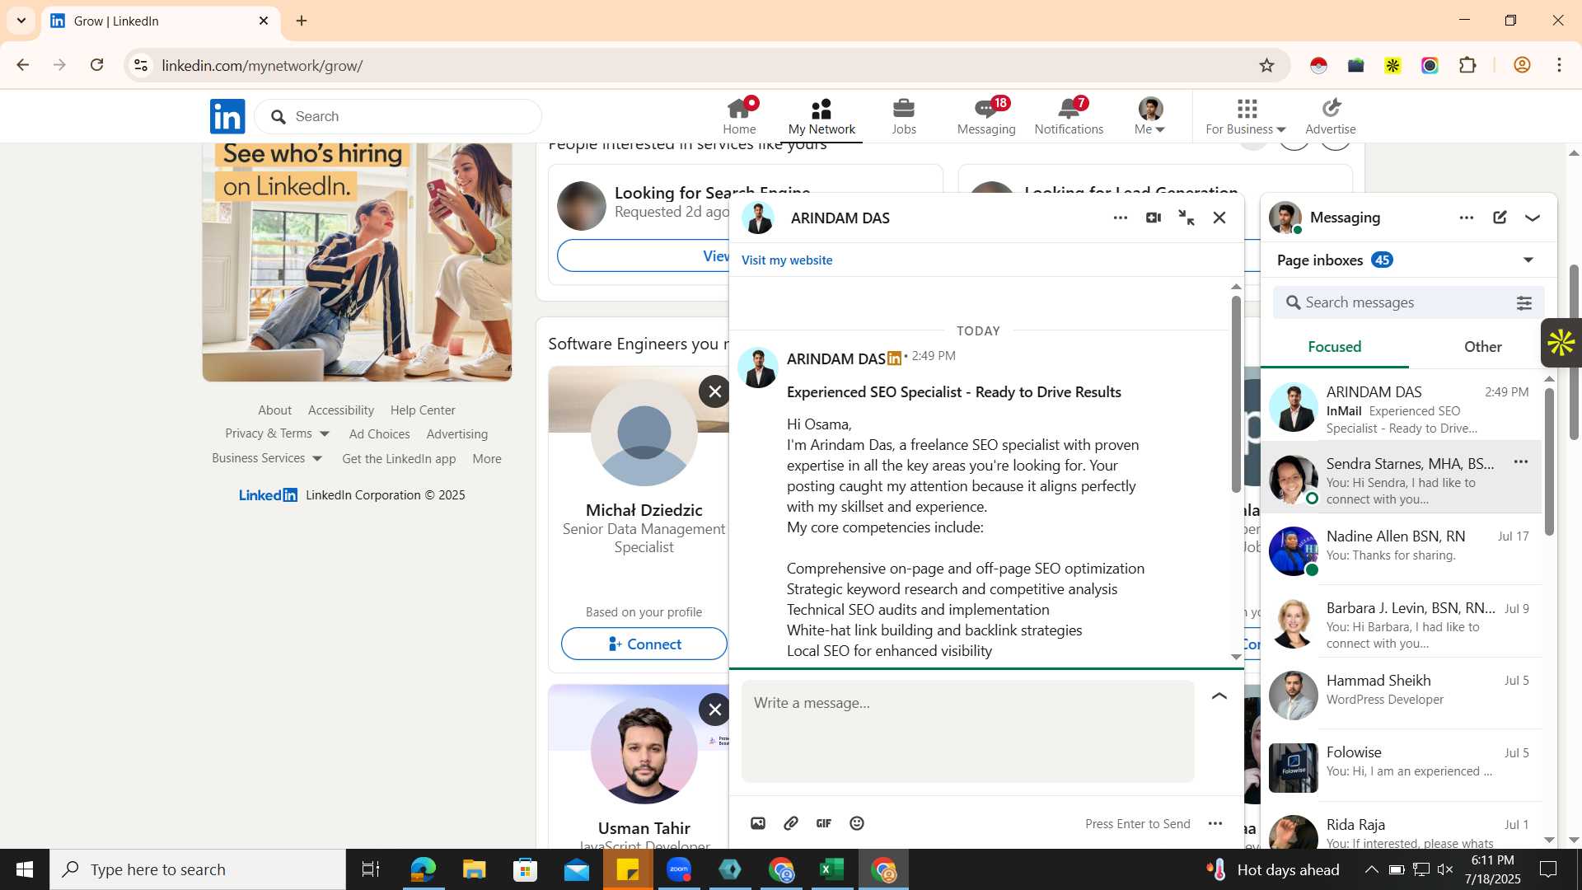Open the Help Center footer link
Image resolution: width=1582 pixels, height=890 pixels.
tap(423, 410)
